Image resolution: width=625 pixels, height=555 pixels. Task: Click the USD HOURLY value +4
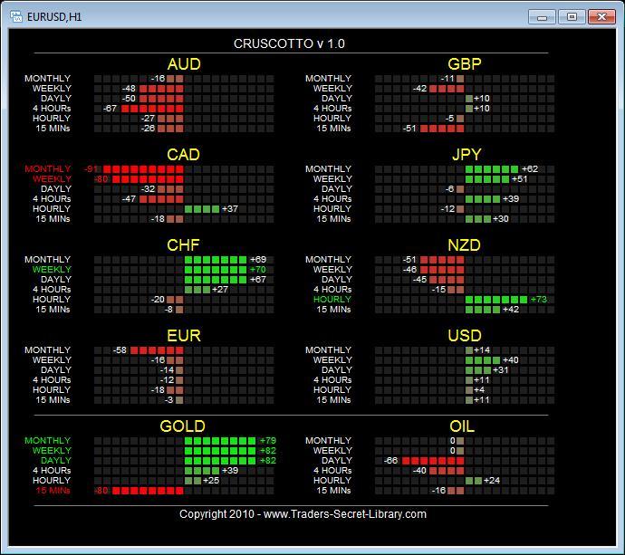click(x=479, y=390)
